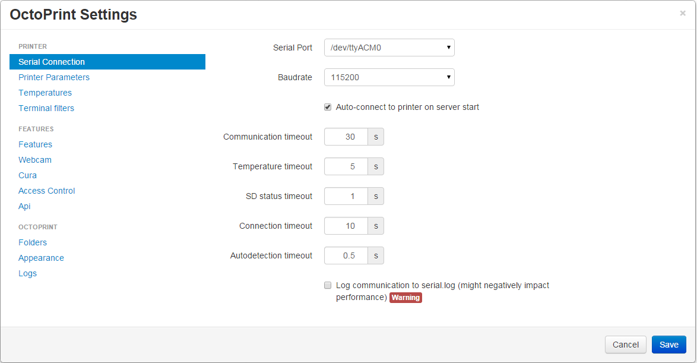Open Appearance settings
This screenshot has width=697, height=363.
click(41, 258)
